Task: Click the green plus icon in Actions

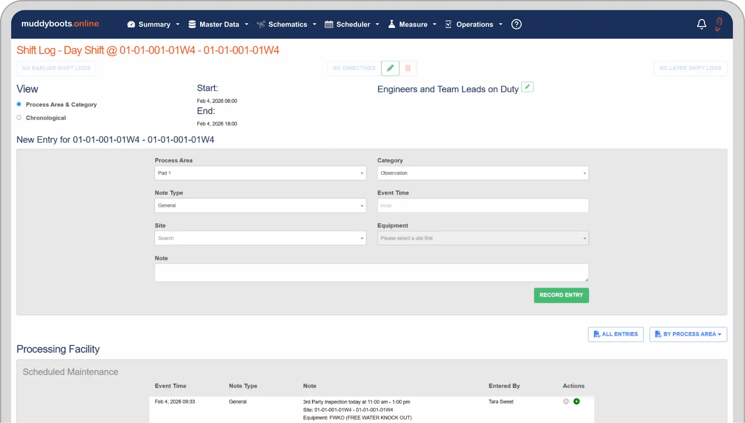Action: click(x=576, y=402)
